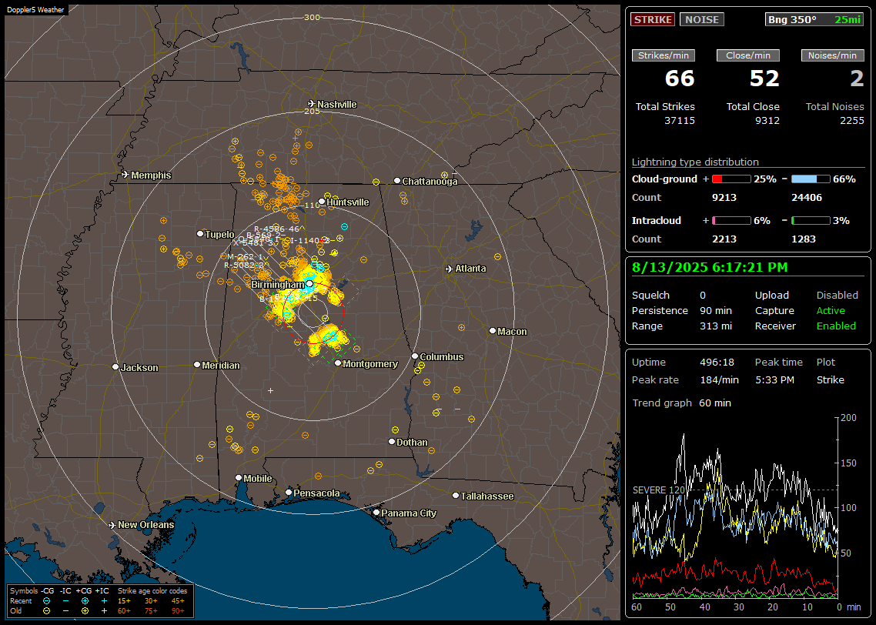Click the Pensacola city marker
This screenshot has width=876, height=625.
click(x=288, y=493)
